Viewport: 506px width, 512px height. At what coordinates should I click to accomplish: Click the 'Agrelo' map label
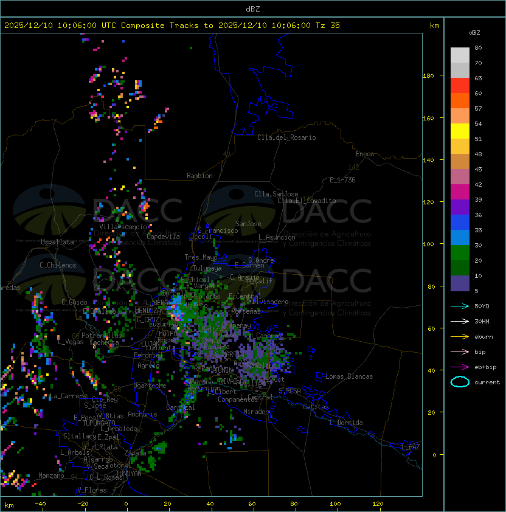tap(148, 365)
